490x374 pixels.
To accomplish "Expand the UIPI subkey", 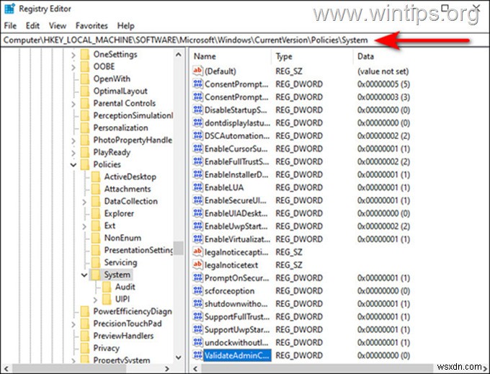I will click(x=95, y=300).
